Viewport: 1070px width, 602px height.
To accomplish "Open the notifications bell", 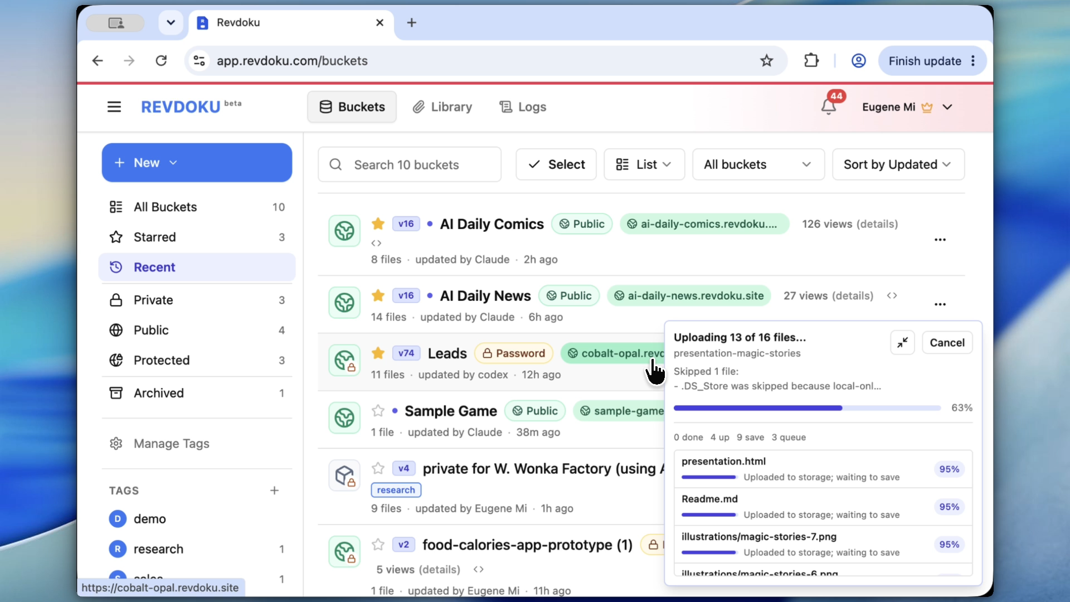I will (829, 106).
